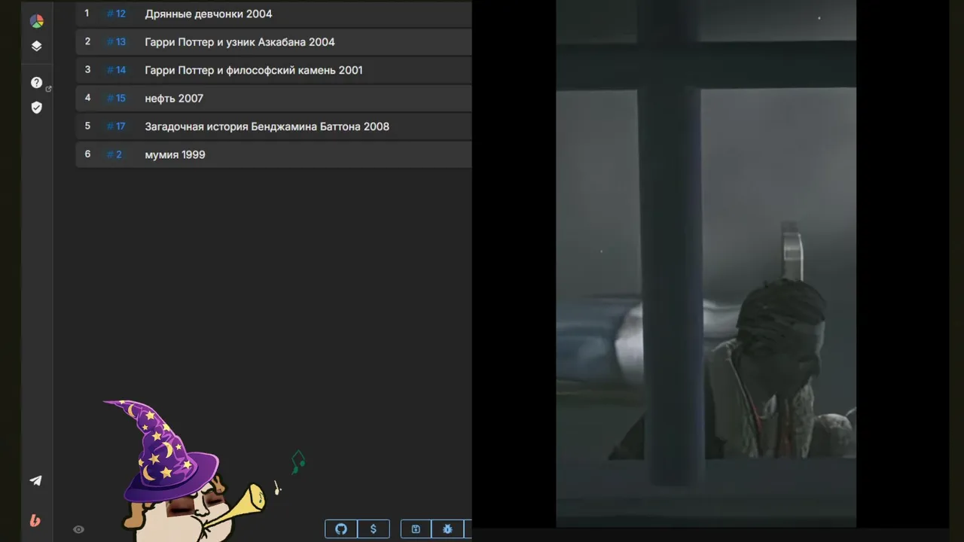
Task: Toggle the eye visibility icon at the bottom
Action: 78,529
